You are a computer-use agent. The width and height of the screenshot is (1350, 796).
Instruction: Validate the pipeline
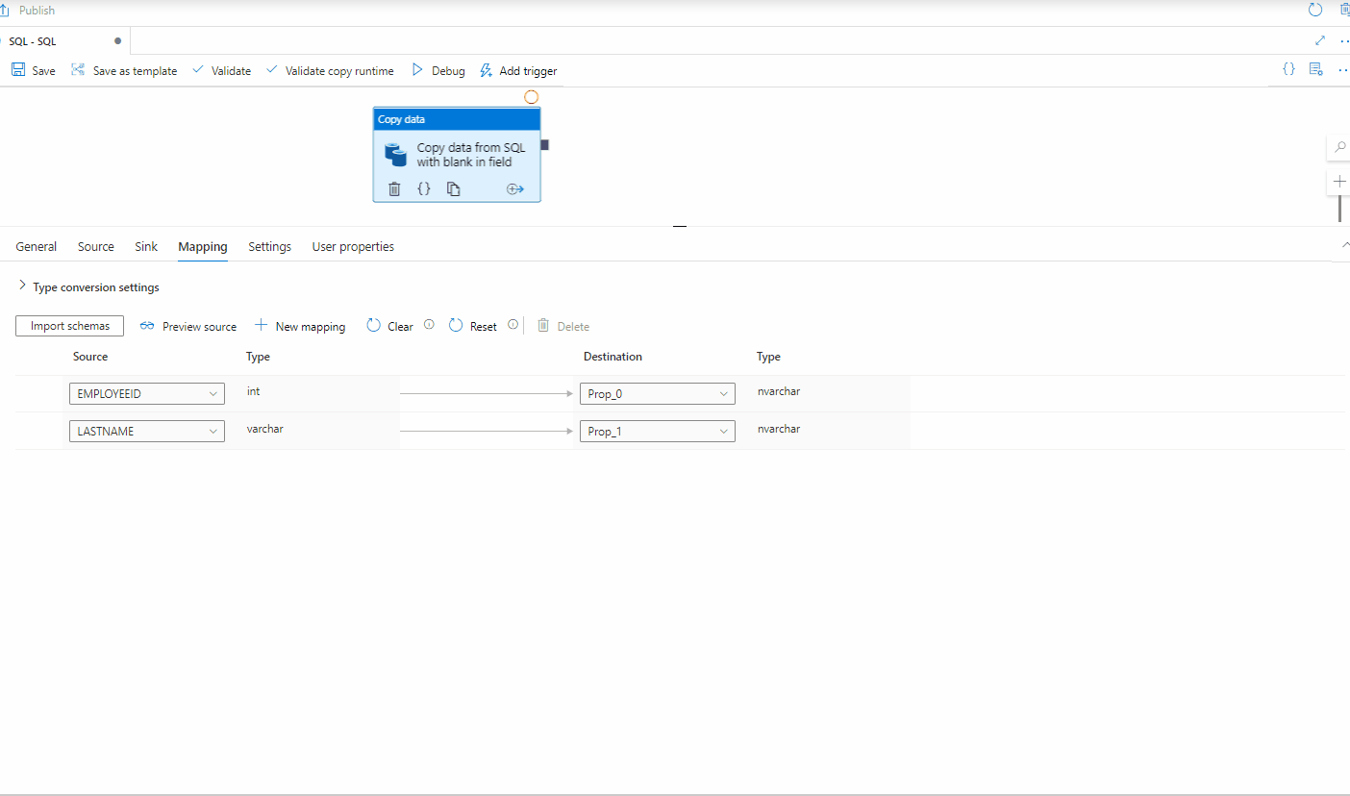(221, 70)
